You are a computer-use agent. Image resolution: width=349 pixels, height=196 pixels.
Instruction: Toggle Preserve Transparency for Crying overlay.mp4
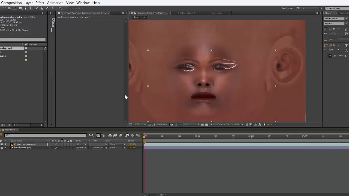click(x=90, y=144)
